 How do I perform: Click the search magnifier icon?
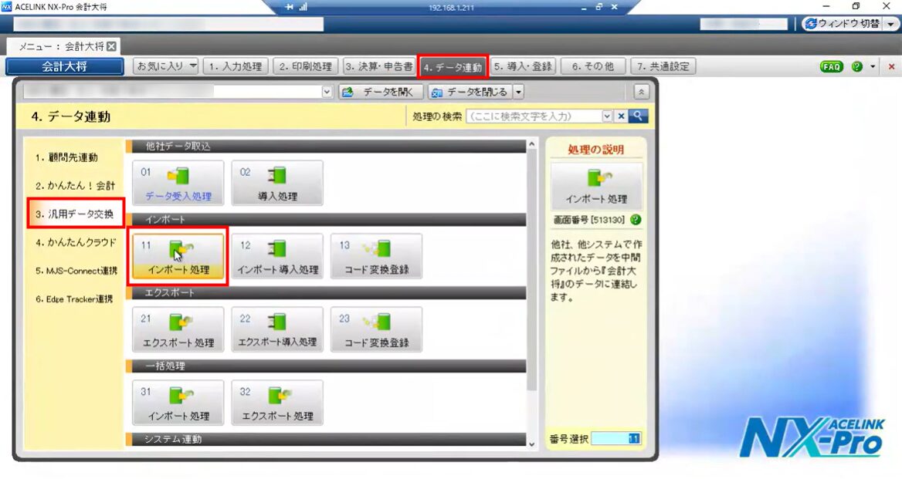638,116
